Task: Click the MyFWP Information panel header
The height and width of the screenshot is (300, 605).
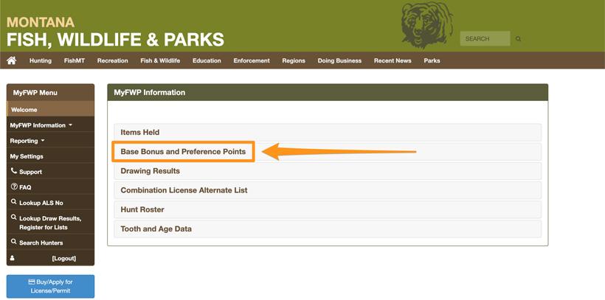Action: click(328, 93)
